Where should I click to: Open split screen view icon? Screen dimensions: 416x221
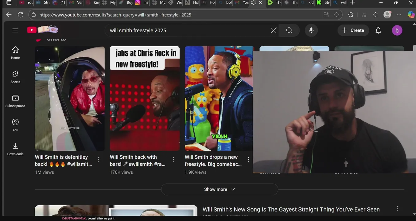pos(326,15)
